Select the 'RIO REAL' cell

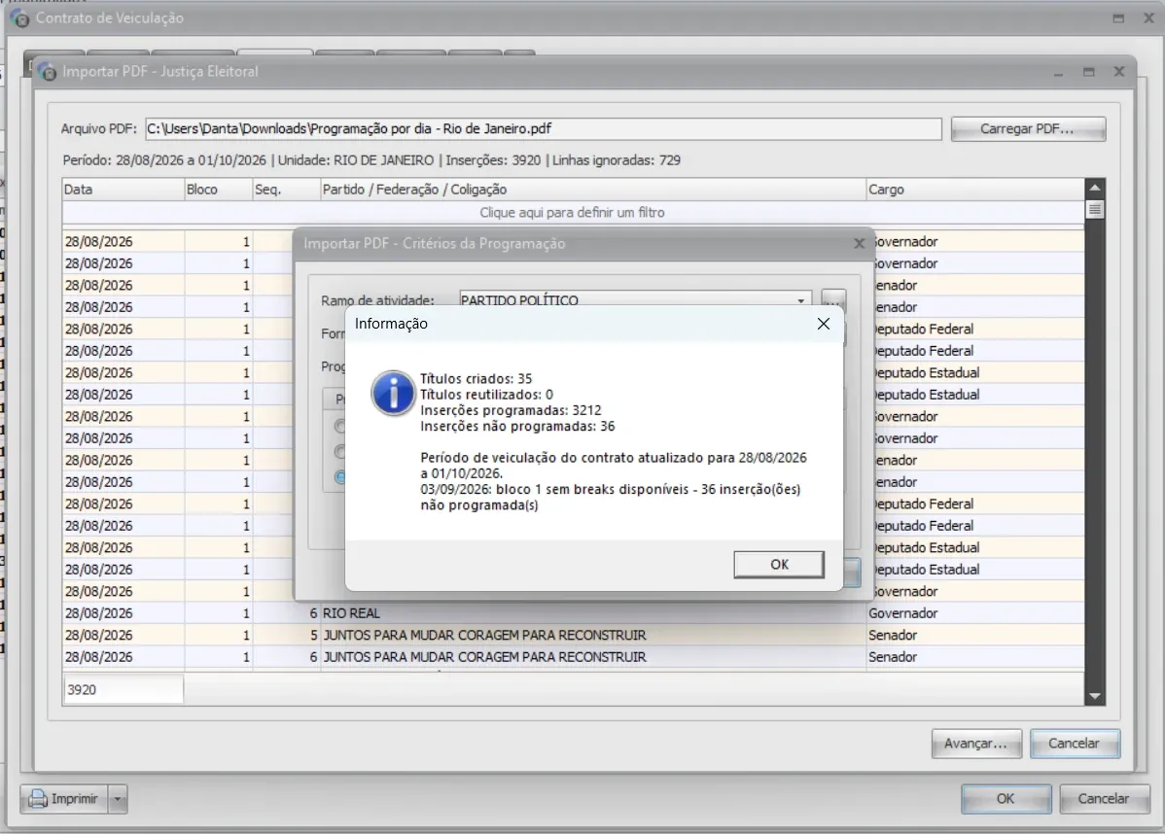pyautogui.click(x=593, y=613)
